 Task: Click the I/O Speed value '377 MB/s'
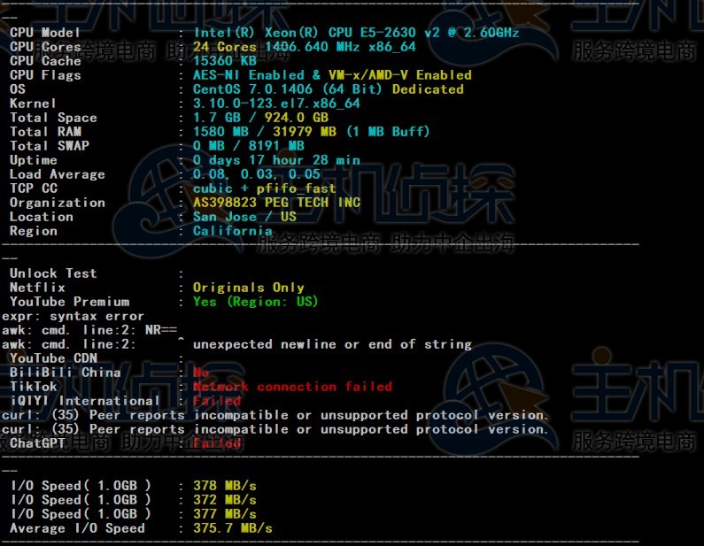coord(225,514)
